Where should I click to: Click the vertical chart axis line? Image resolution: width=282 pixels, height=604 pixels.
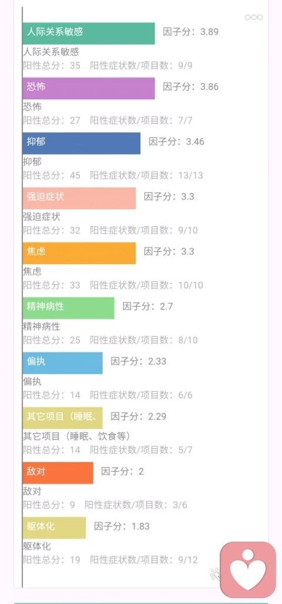(x=22, y=296)
